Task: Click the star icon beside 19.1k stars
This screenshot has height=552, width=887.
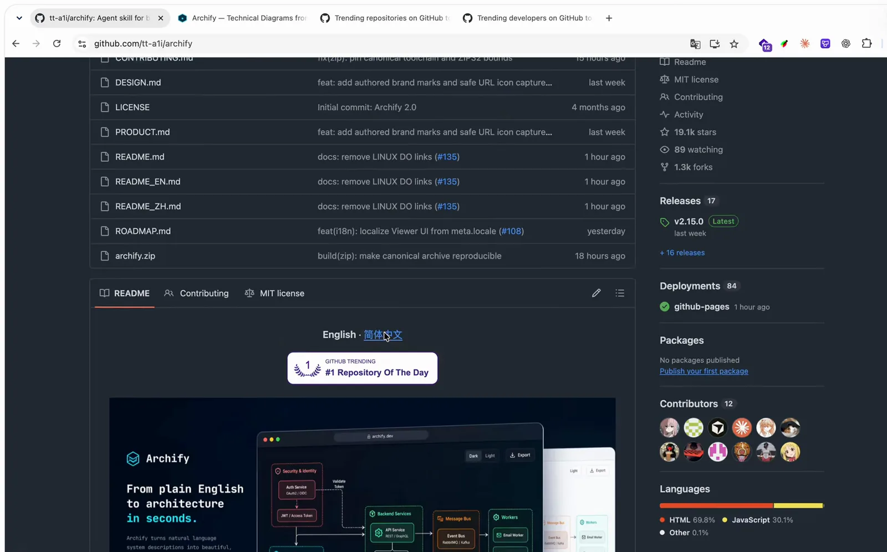Action: tap(665, 132)
